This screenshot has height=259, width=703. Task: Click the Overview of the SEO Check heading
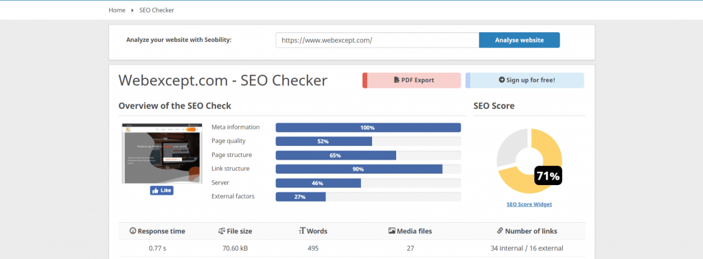coord(175,106)
